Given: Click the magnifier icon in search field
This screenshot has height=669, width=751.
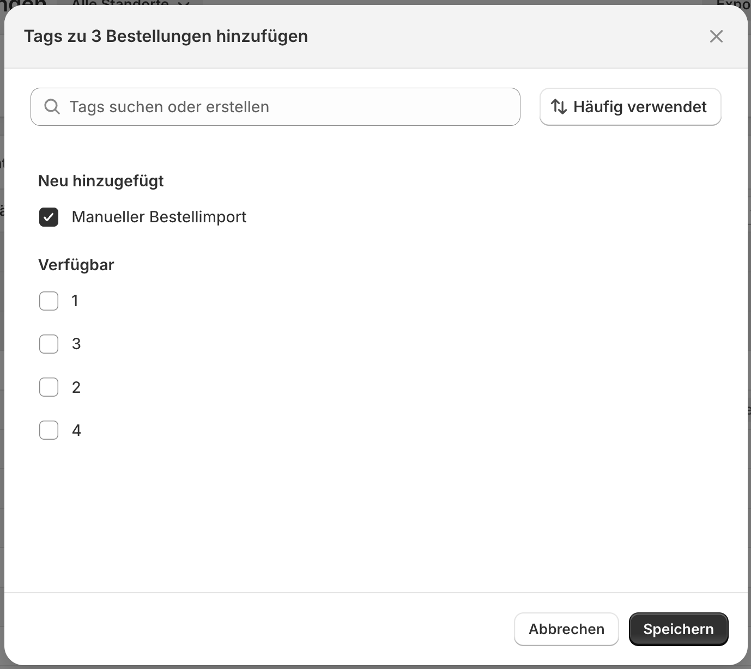Looking at the screenshot, I should point(52,107).
